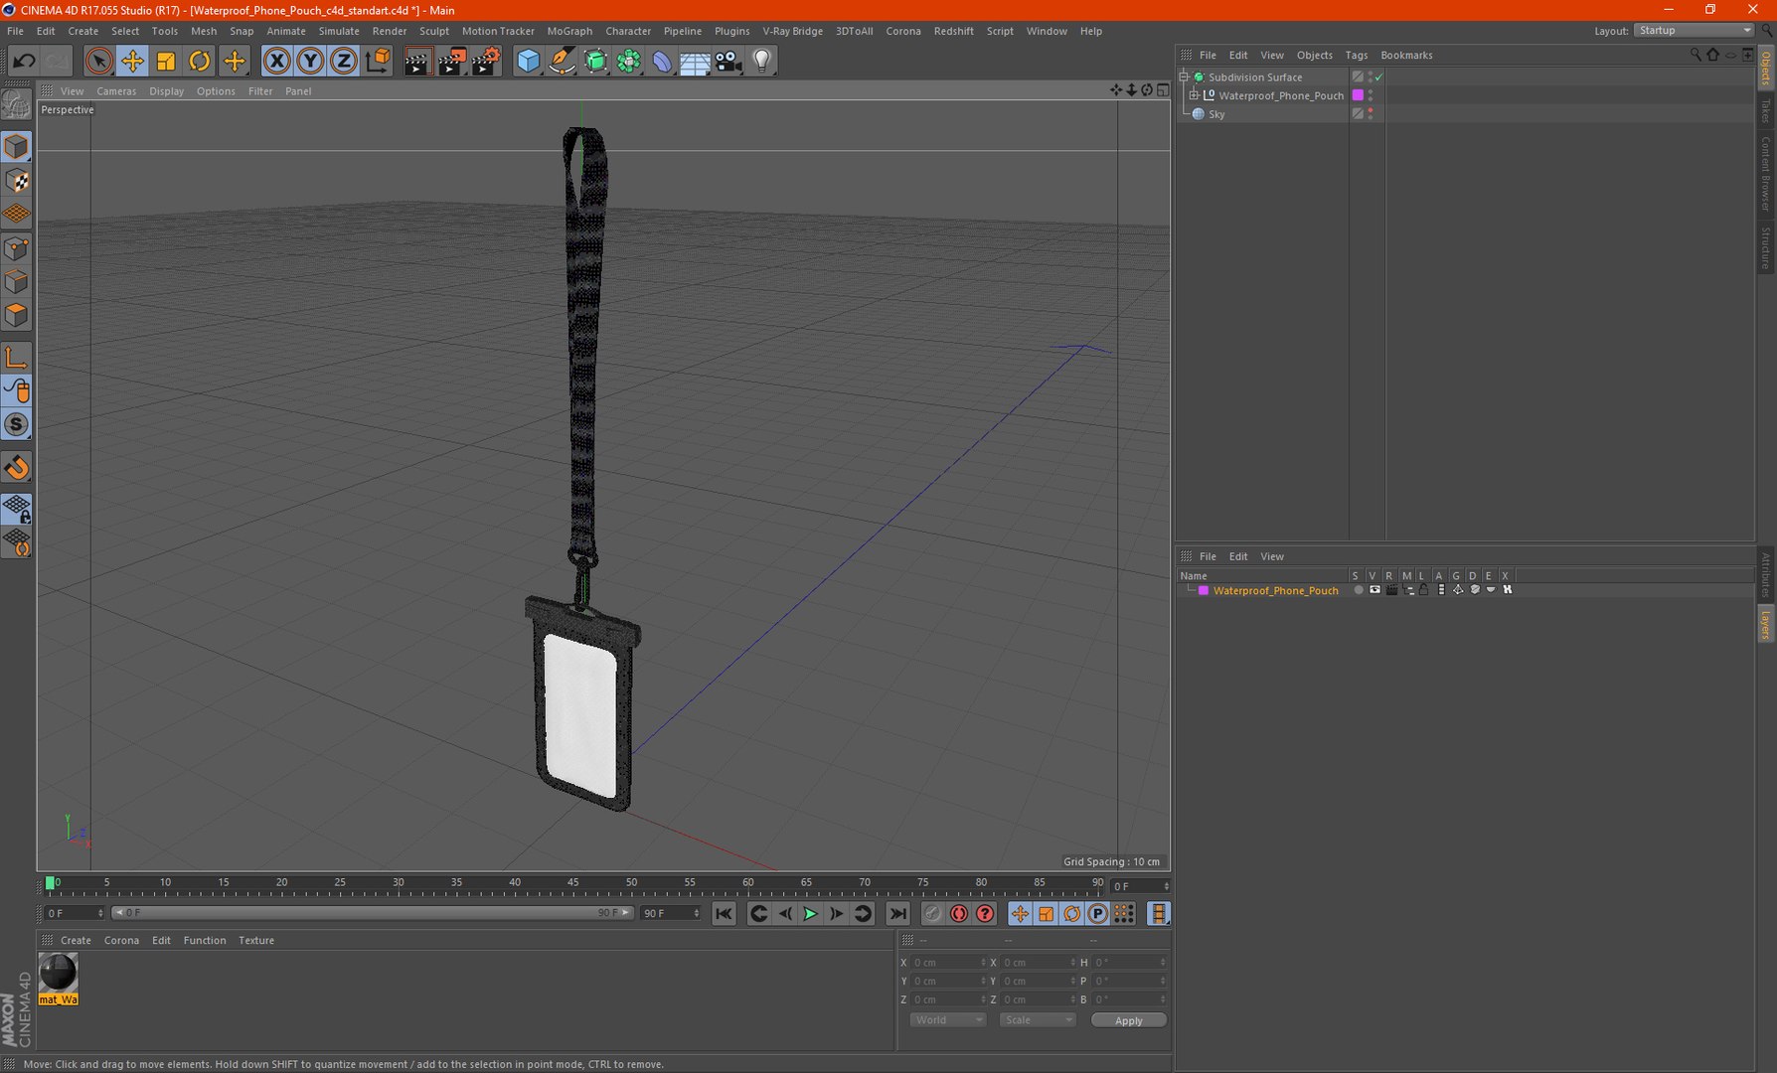Open viewport Display menu
This screenshot has width=1777, height=1073.
pyautogui.click(x=166, y=90)
